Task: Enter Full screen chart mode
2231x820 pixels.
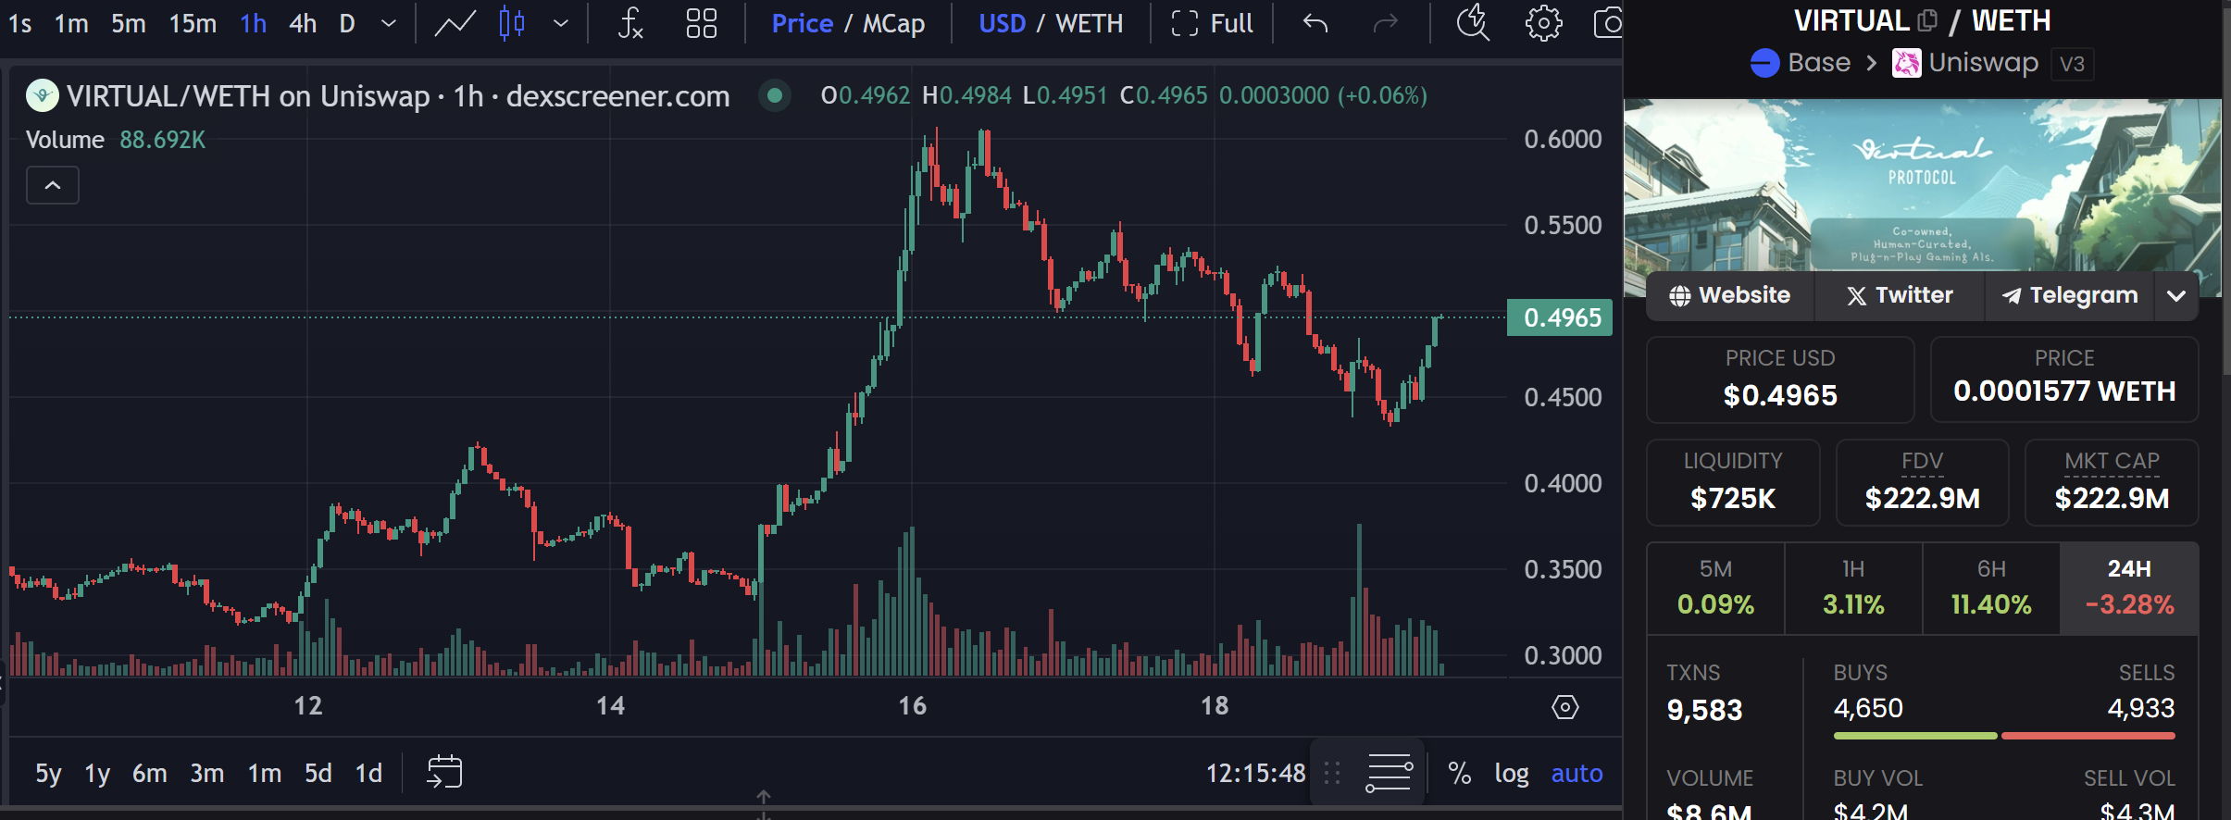Action: (1213, 23)
